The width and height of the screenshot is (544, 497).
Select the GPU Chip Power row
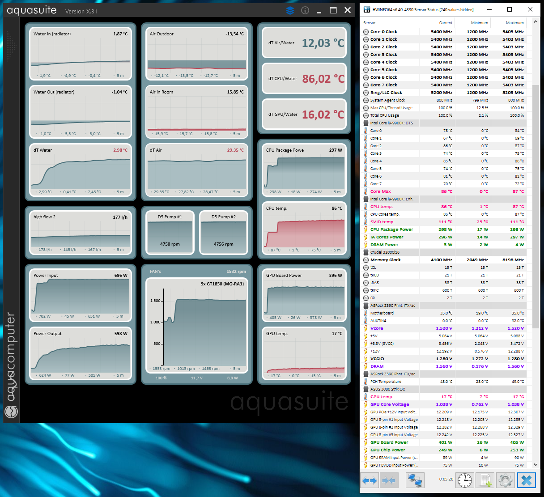point(444,450)
